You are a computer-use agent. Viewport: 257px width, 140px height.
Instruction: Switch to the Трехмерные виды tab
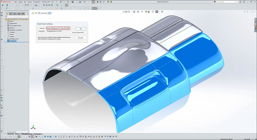point(27,134)
